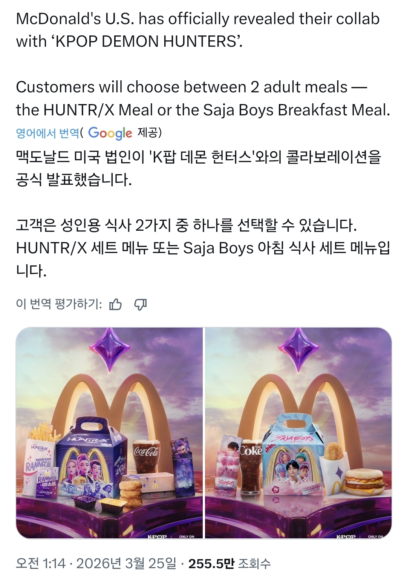Tap the thumbs up translation rating icon
Image resolution: width=407 pixels, height=584 pixels.
(x=115, y=304)
